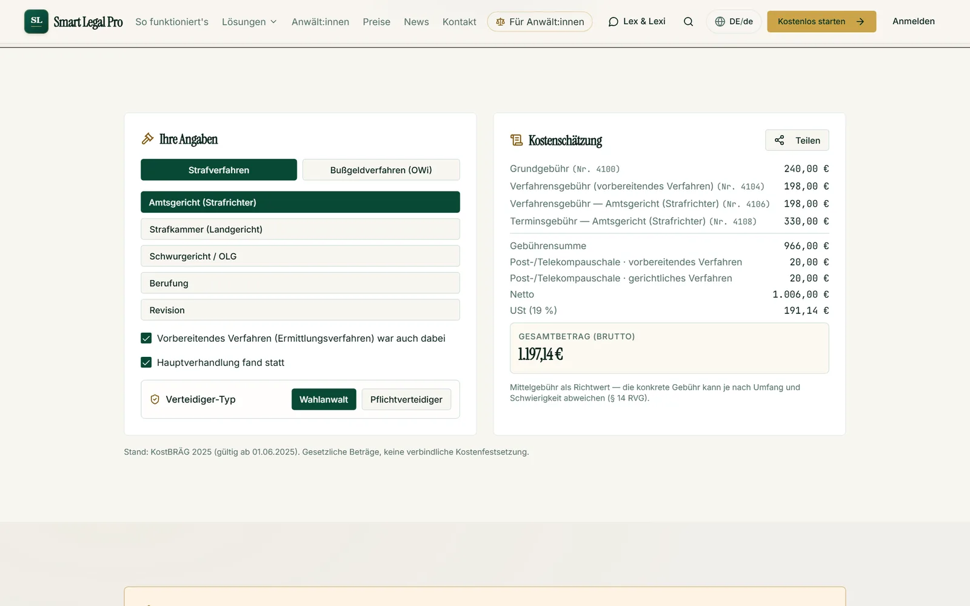Click the Terminsgebühr 330,00 € value

(x=806, y=221)
